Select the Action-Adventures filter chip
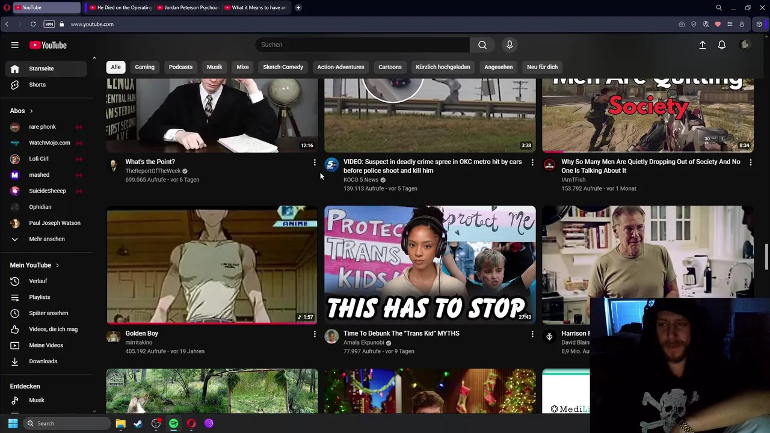 pyautogui.click(x=340, y=67)
